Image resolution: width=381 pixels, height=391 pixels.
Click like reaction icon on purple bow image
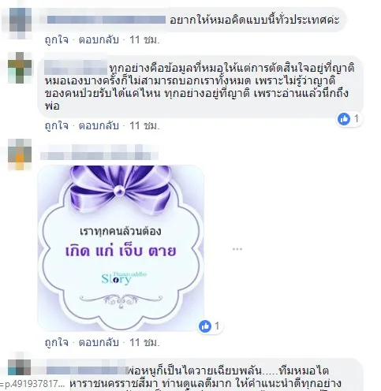click(x=205, y=326)
